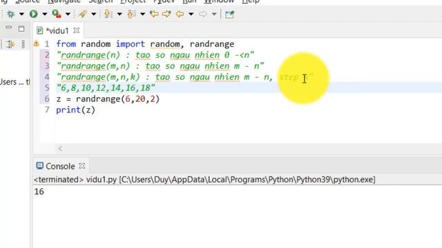Open the Back history dropdown arrow

[191, 14]
